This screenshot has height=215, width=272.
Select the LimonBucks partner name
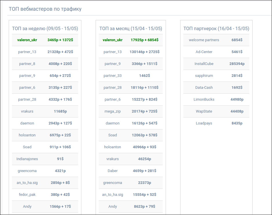tap(204, 100)
